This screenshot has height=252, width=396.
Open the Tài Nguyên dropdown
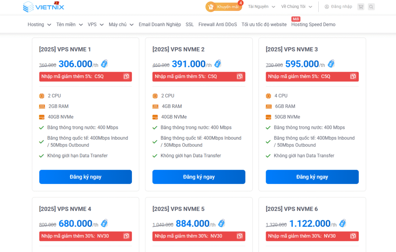click(261, 7)
